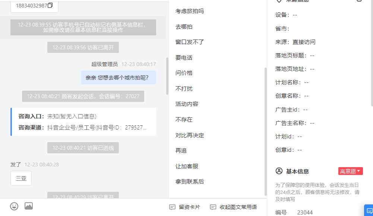Click the 收起图文常用语 icon

213,207
